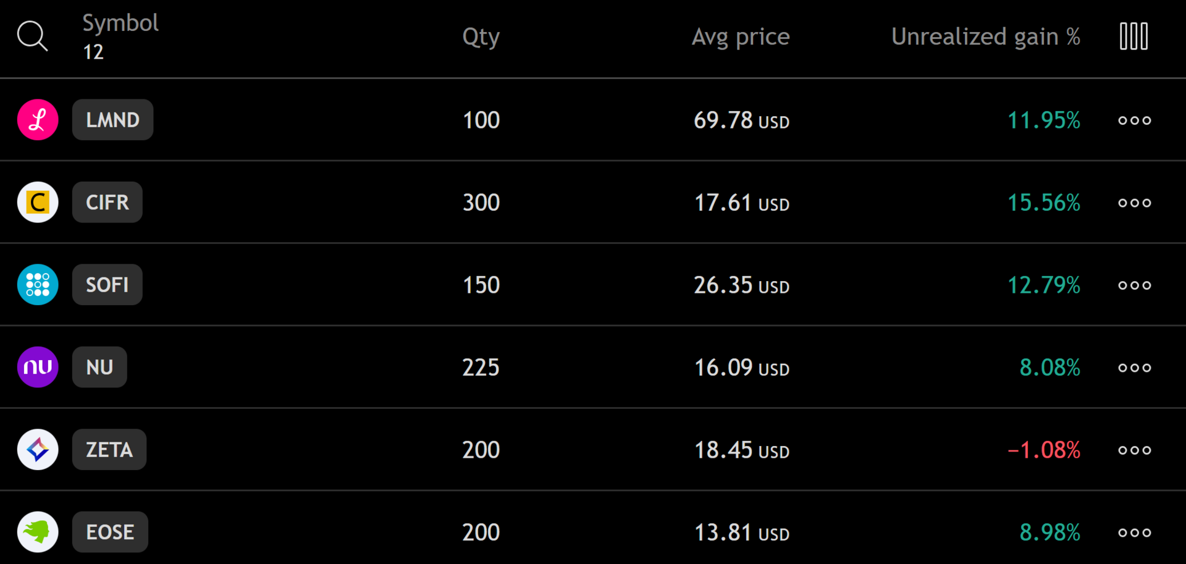This screenshot has width=1186, height=564.
Task: Click the Nubank purple logo
Action: 38,367
